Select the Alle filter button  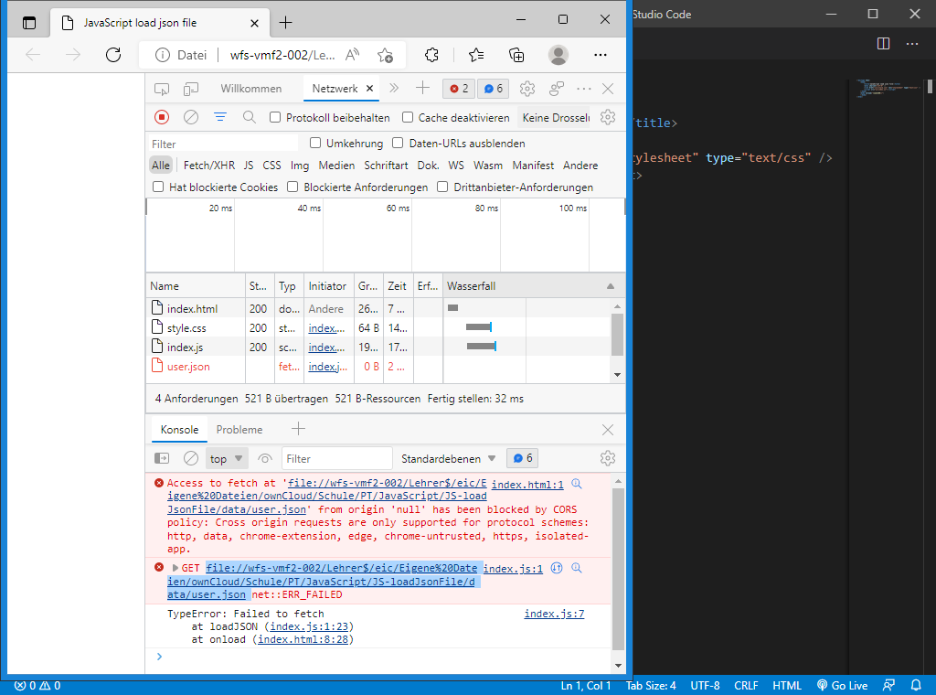tap(161, 166)
